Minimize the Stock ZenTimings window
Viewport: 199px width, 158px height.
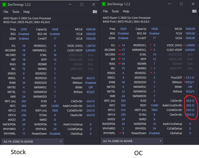(x=70, y=4)
